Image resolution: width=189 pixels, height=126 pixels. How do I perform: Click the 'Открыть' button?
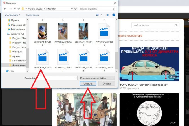click(88, 84)
